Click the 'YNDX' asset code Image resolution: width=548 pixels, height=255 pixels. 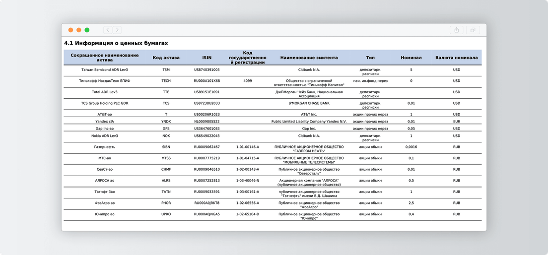[x=166, y=121]
